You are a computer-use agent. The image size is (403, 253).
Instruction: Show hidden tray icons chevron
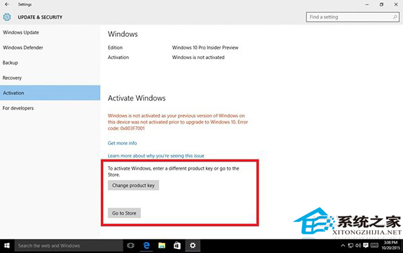click(x=343, y=246)
